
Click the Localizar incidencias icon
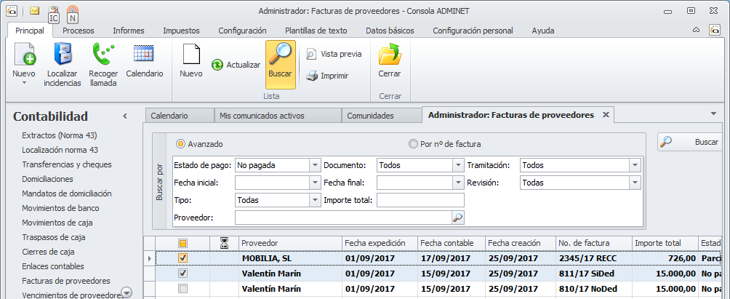(63, 55)
